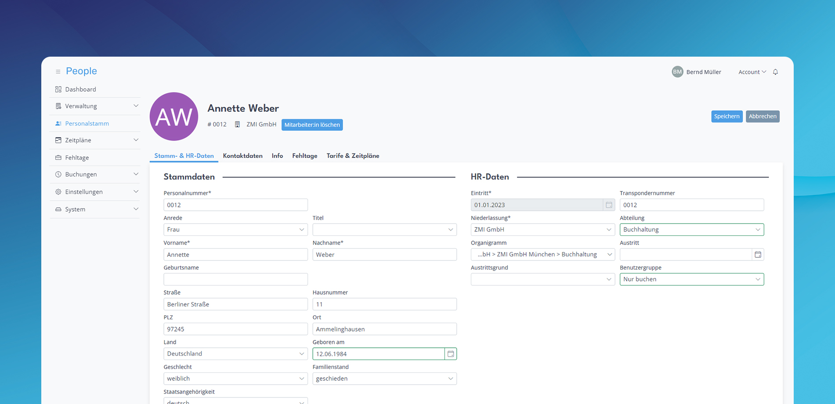The width and height of the screenshot is (835, 404).
Task: Open the Tarife & Zeitpläne tab
Action: [x=353, y=155]
